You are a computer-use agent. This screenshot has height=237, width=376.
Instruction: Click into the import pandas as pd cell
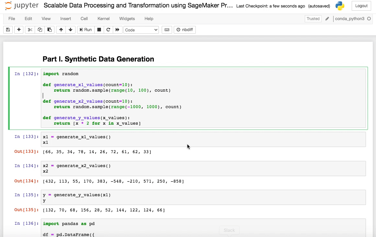203,228
